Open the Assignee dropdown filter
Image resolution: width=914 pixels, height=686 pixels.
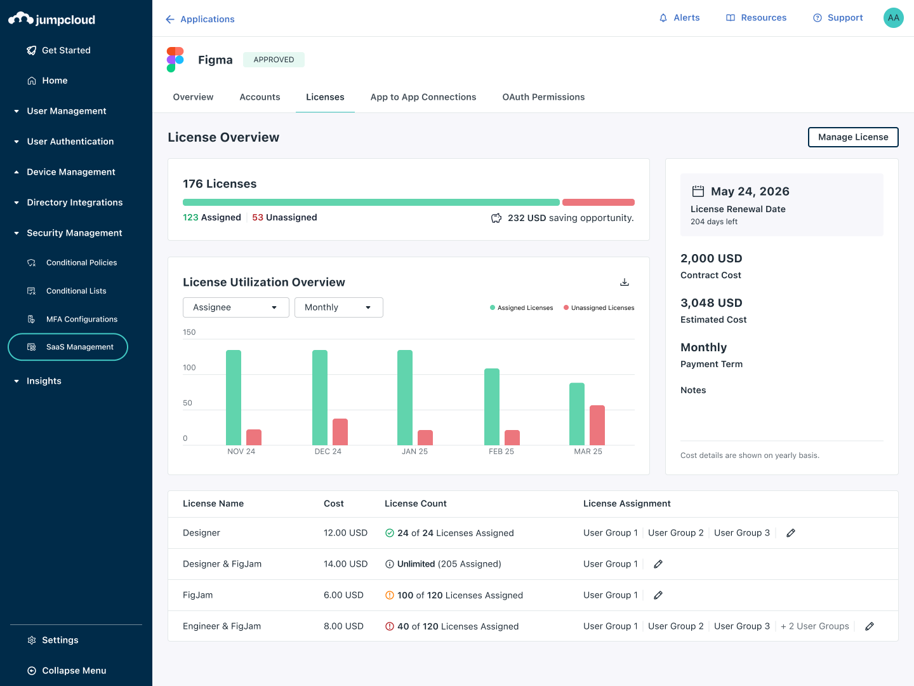click(x=235, y=307)
